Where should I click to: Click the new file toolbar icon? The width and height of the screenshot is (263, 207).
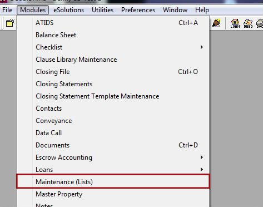[x=10, y=23]
